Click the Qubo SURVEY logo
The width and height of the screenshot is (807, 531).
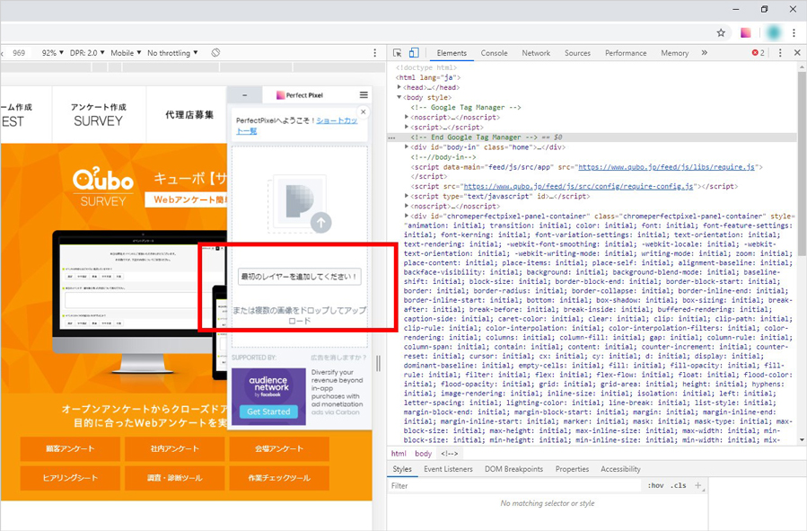tap(103, 188)
